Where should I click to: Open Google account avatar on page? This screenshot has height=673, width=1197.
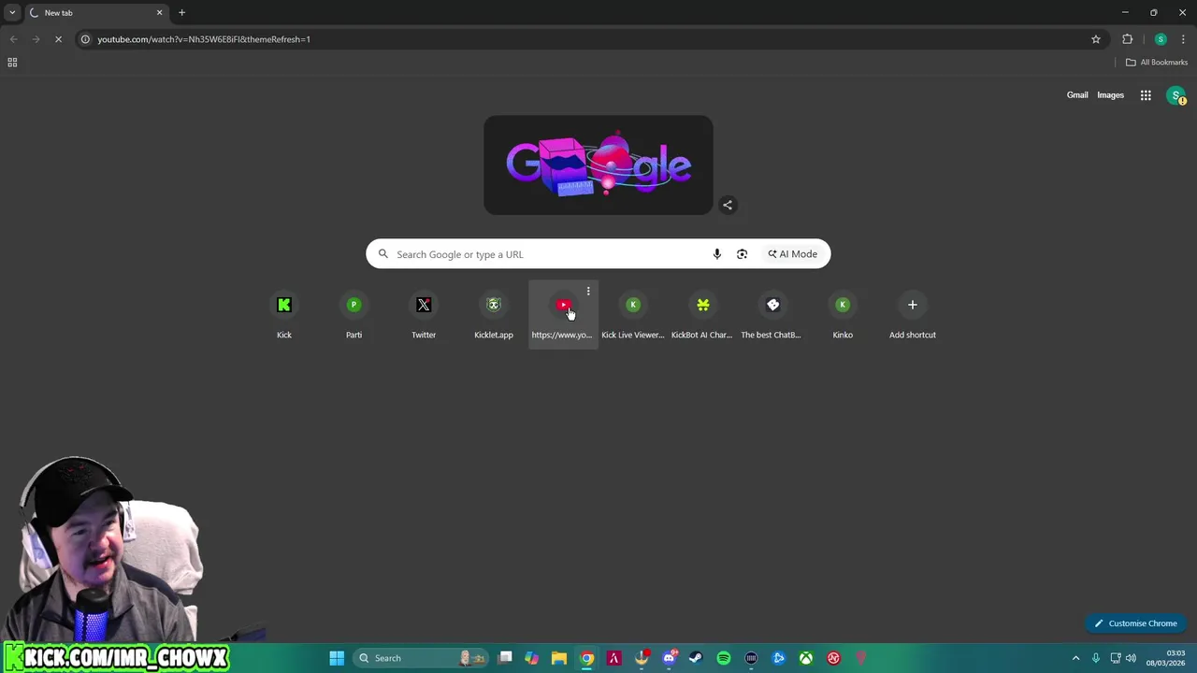pos(1176,95)
